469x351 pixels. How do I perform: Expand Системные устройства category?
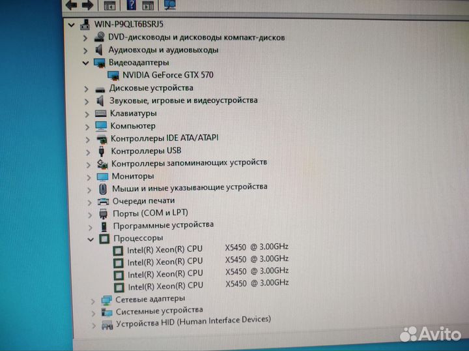pyautogui.click(x=93, y=313)
